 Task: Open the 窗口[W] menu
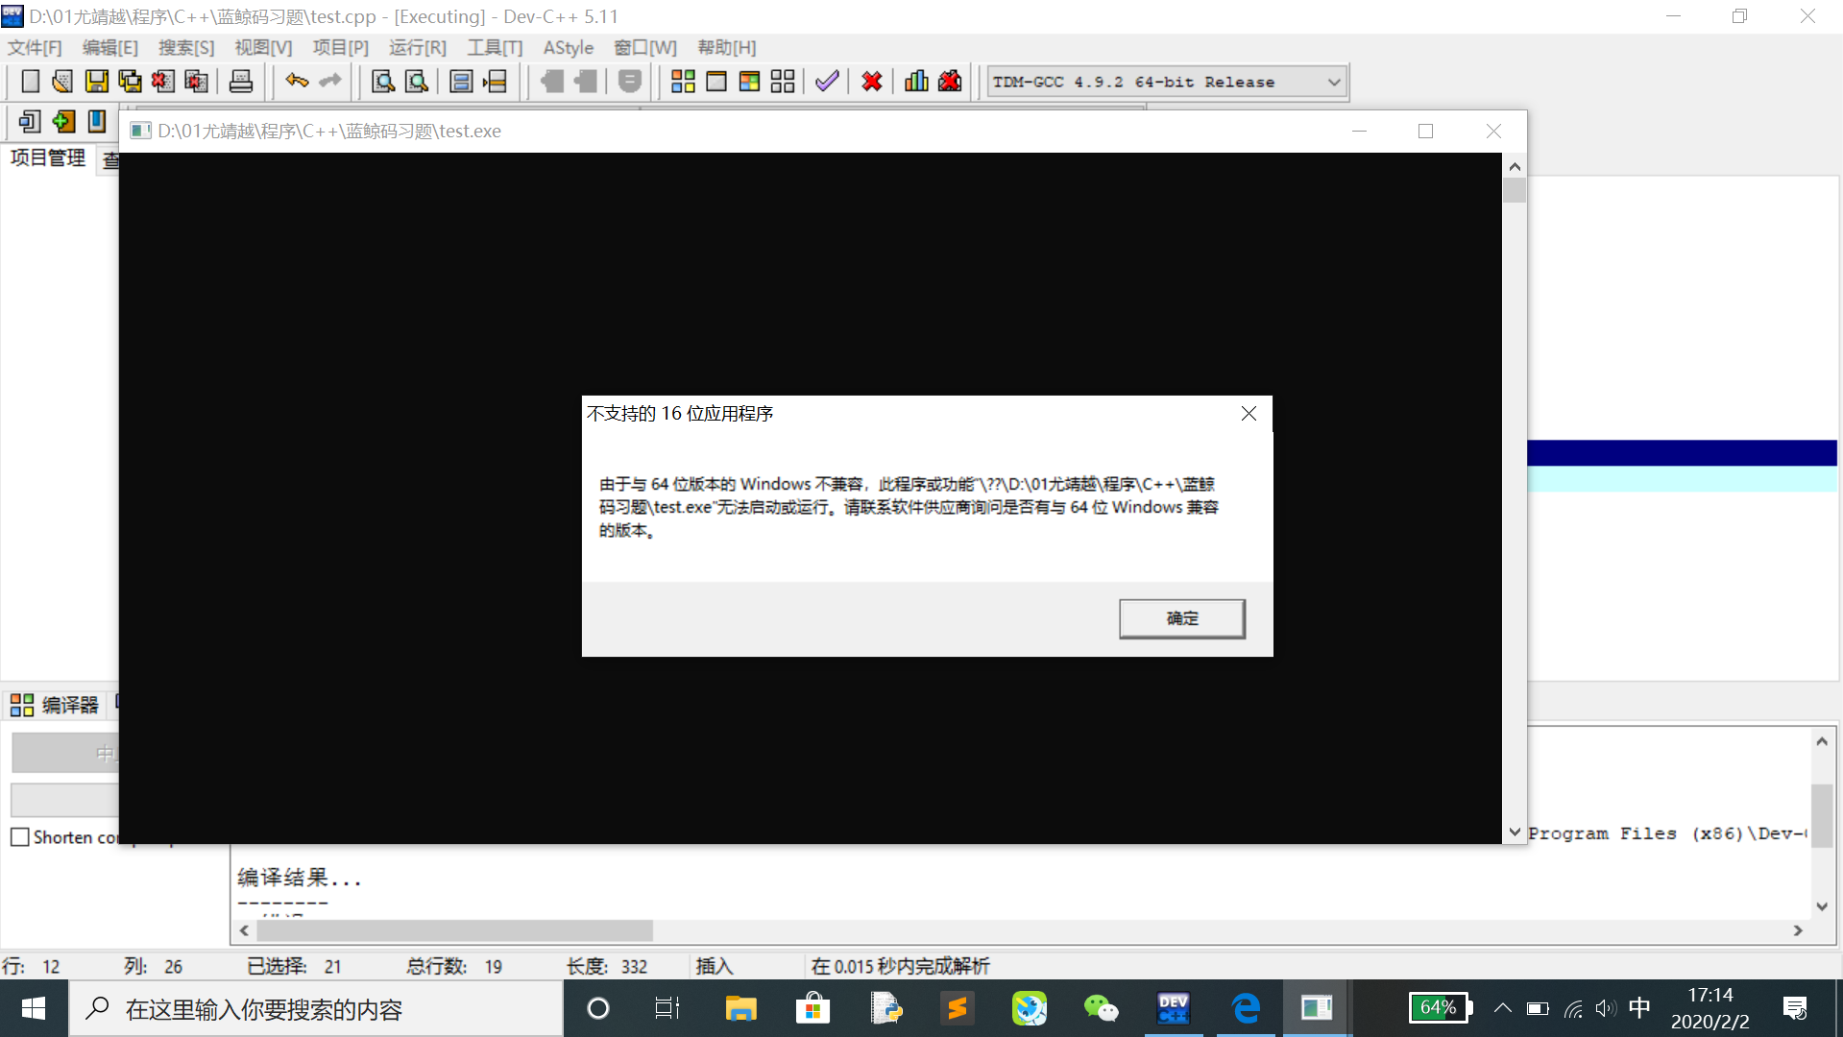645,47
